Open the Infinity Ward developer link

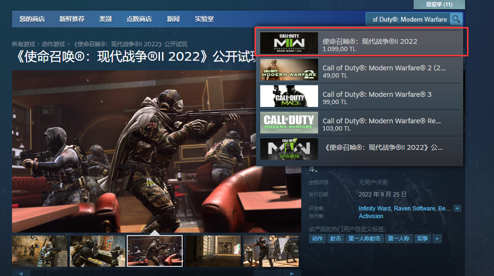point(374,209)
